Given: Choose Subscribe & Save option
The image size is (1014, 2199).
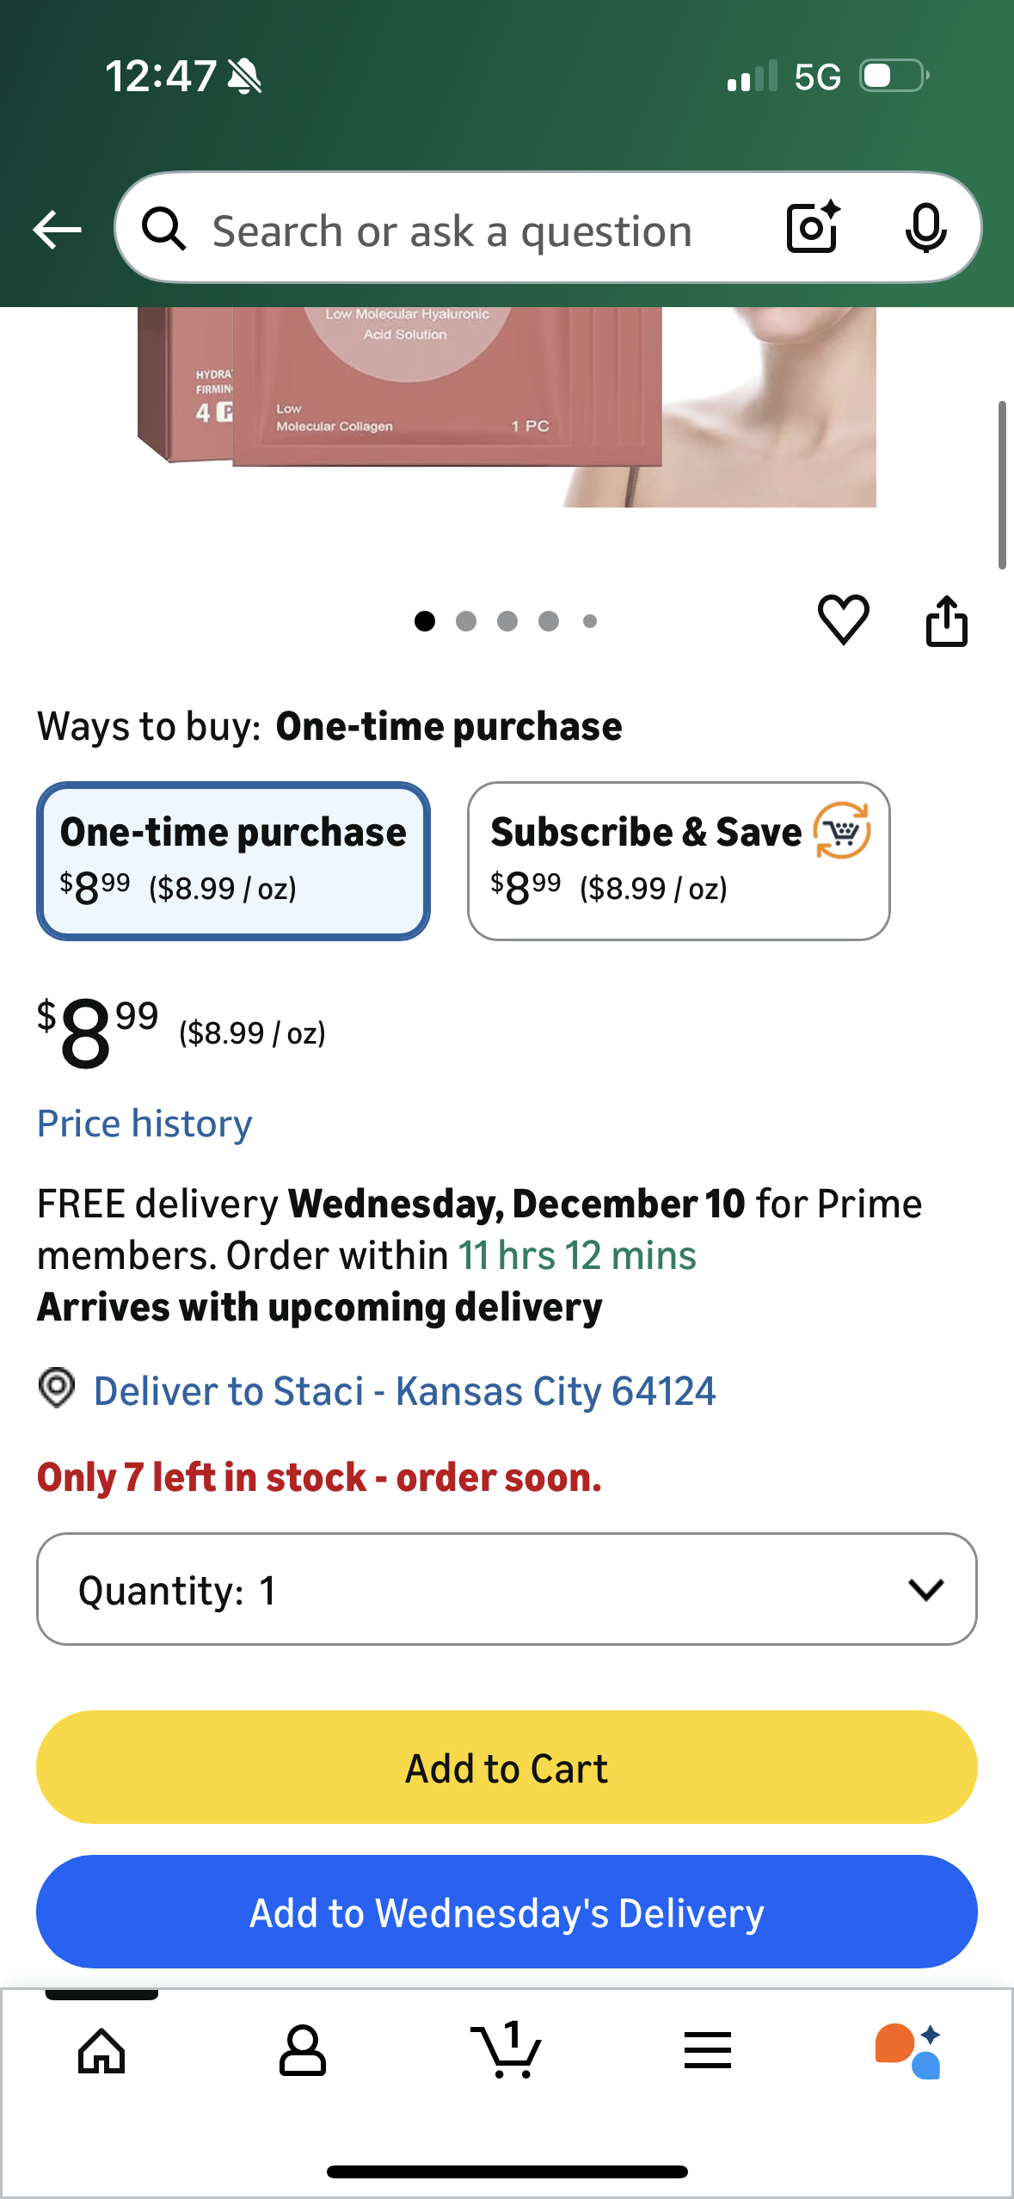Looking at the screenshot, I should (678, 860).
